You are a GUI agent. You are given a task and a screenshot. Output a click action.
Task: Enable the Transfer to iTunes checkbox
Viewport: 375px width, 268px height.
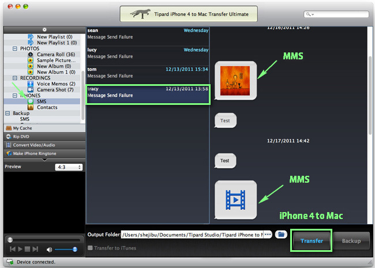[x=90, y=248]
